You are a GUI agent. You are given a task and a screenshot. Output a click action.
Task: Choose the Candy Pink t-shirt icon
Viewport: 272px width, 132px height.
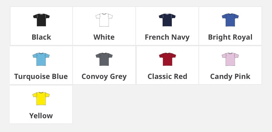point(230,59)
